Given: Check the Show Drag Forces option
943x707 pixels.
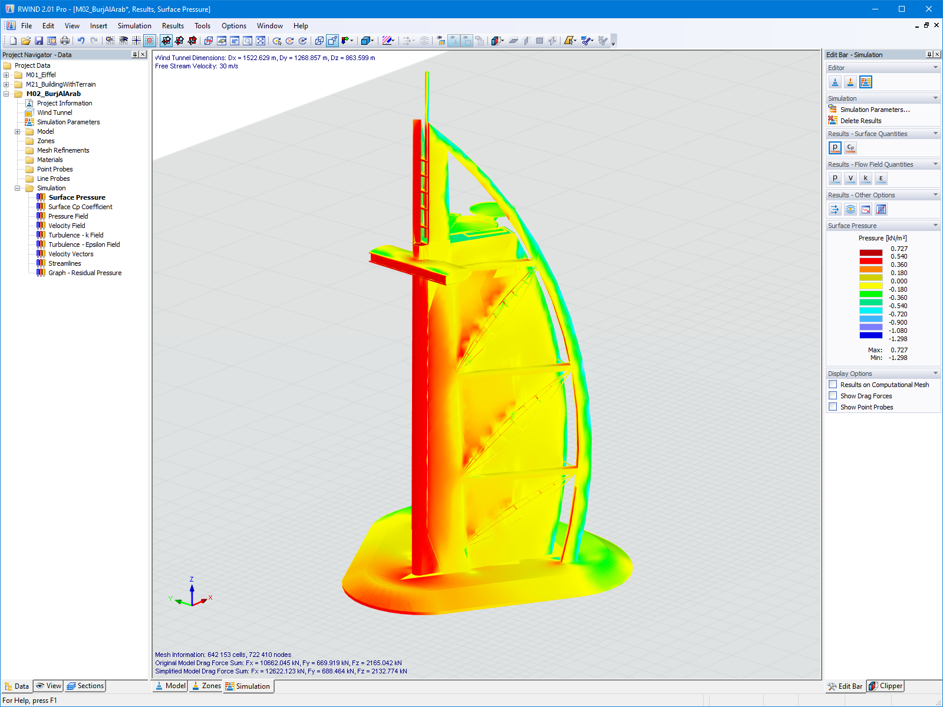Looking at the screenshot, I should [833, 395].
